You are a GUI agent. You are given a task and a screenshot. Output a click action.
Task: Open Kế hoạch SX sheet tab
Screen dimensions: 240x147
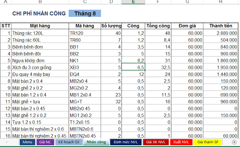pyautogui.click(x=69, y=142)
